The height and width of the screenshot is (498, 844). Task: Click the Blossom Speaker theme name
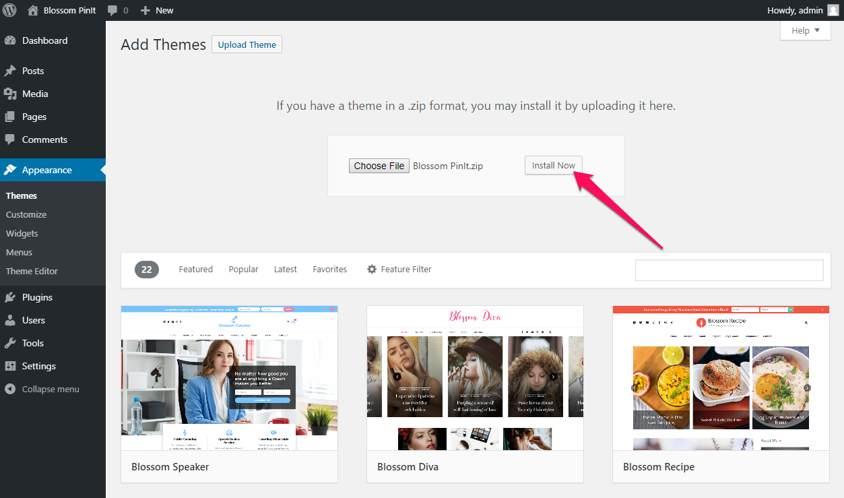tap(170, 466)
